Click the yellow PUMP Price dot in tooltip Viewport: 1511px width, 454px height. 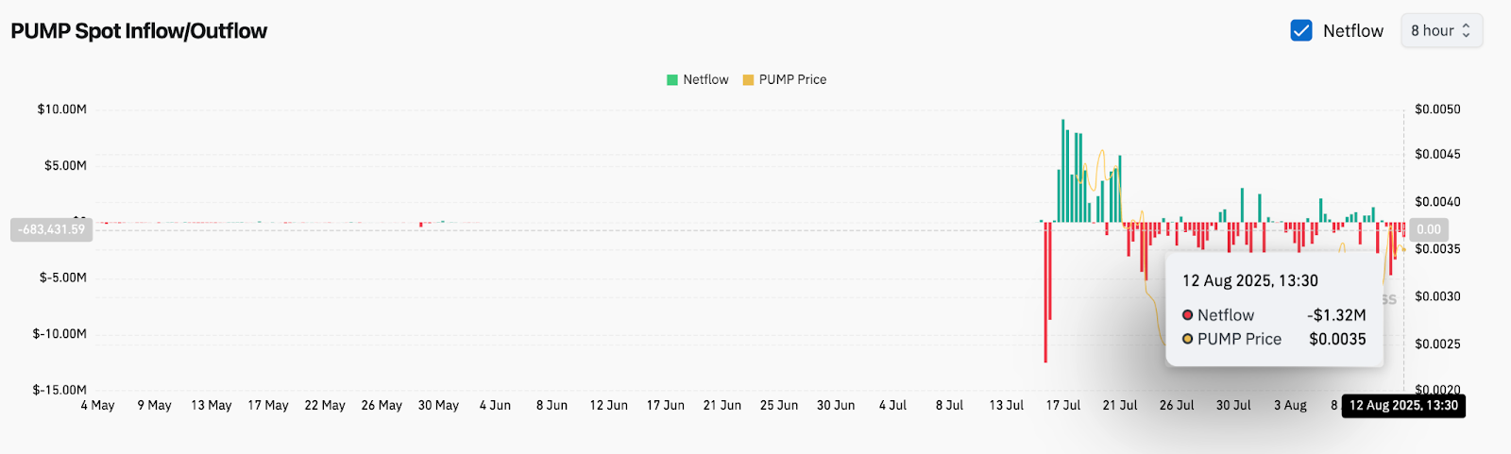tap(1188, 339)
